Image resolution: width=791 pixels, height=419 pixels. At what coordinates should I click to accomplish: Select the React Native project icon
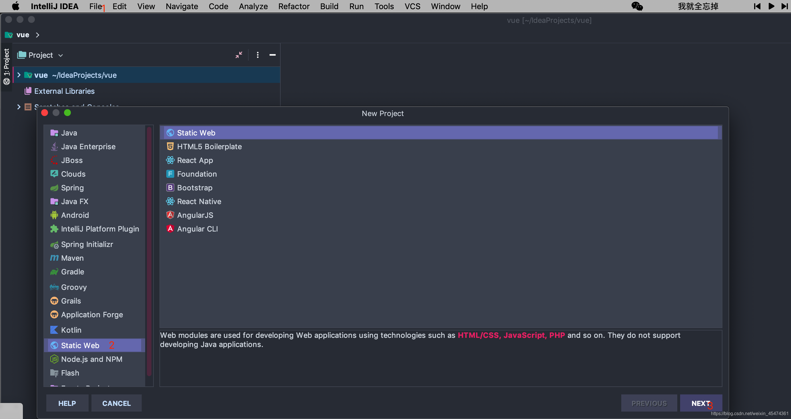point(170,201)
